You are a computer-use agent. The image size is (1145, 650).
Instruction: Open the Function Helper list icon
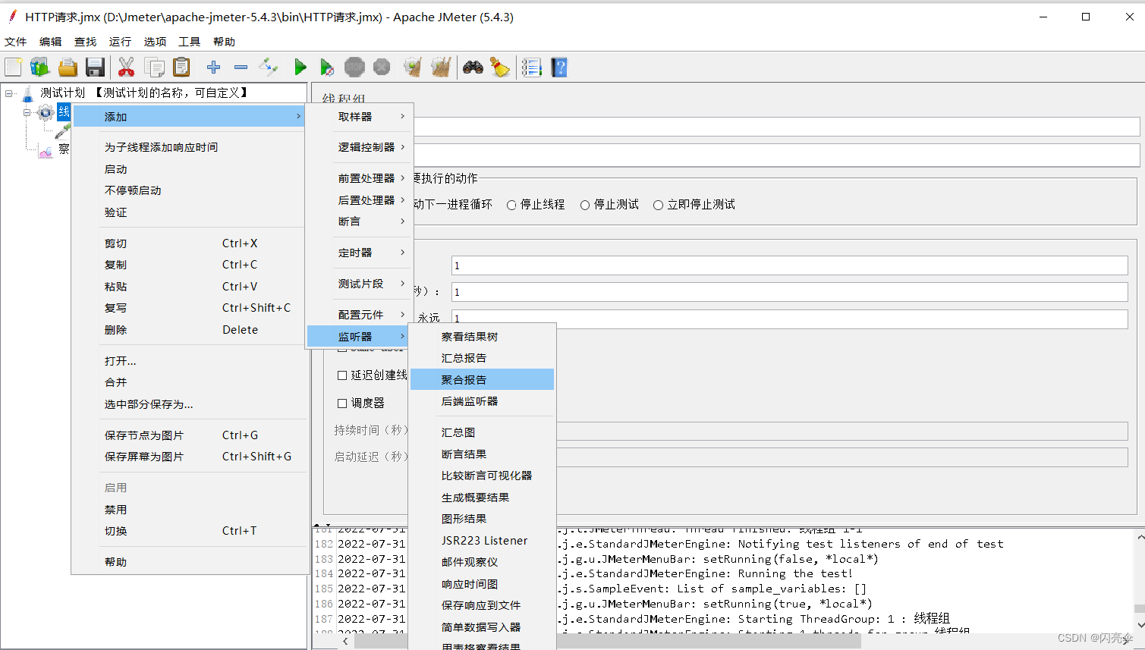[x=532, y=68]
